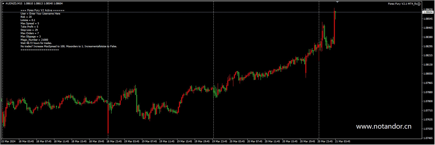The height and width of the screenshot is (145, 435).
Task: Click the '19 Mar 23:45' time axis label
Action: pos(219,141)
